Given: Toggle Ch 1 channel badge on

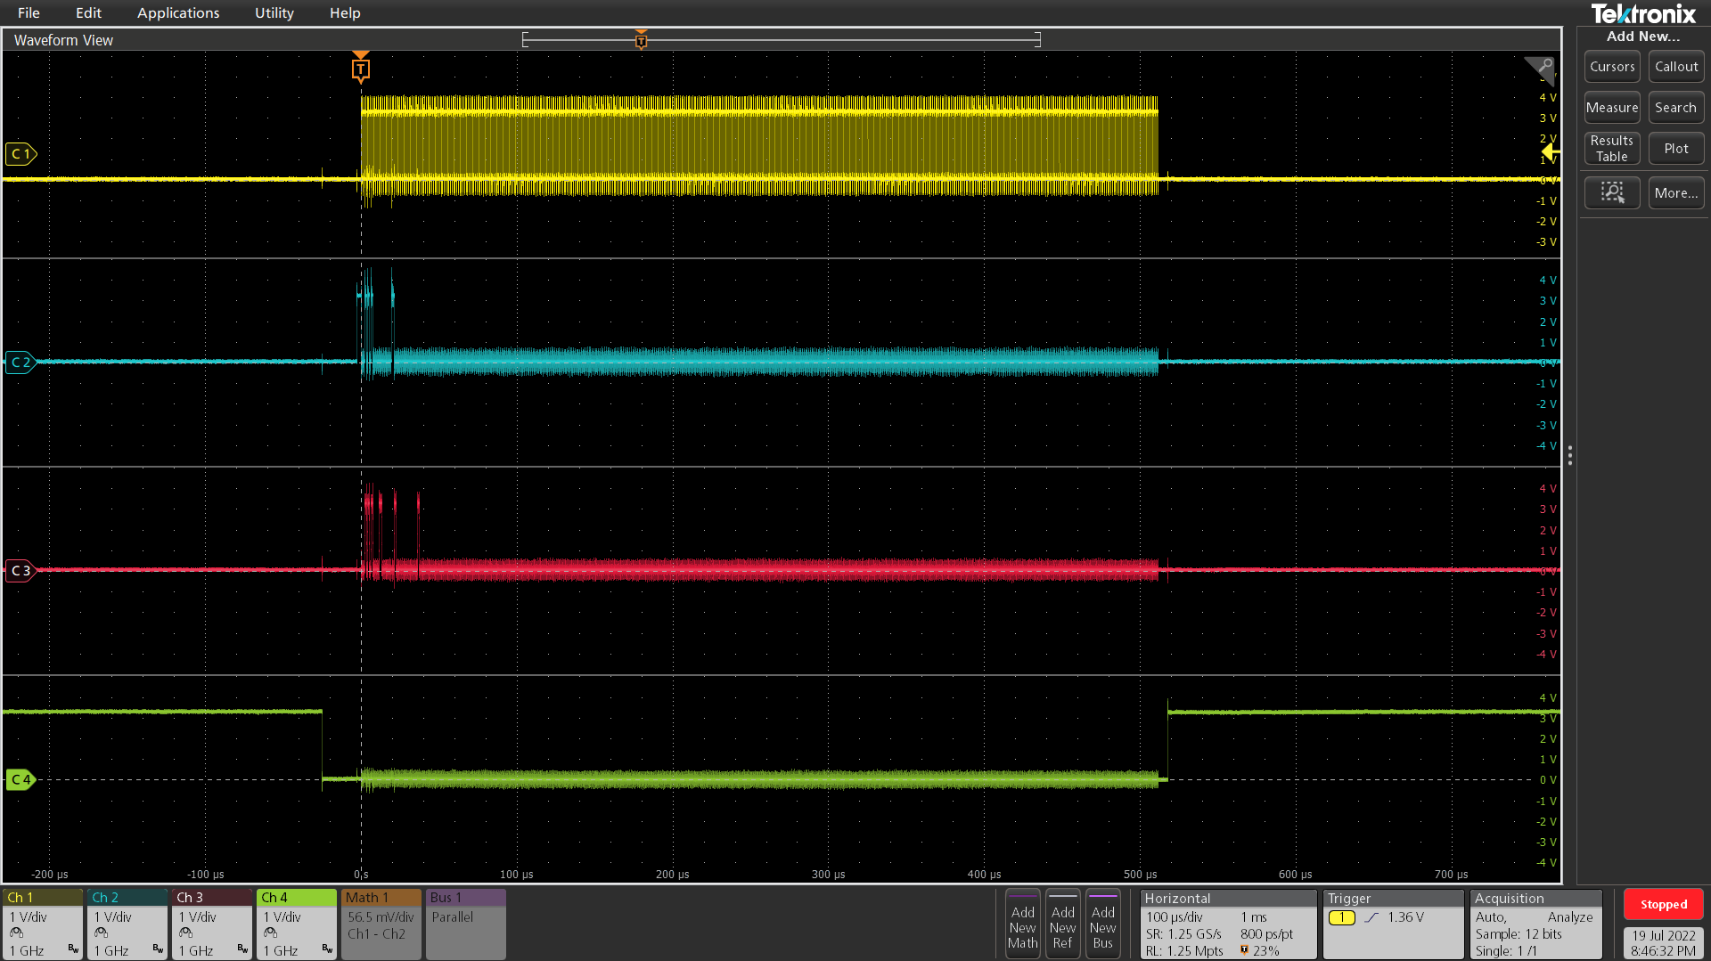Looking at the screenshot, I should [x=42, y=924].
